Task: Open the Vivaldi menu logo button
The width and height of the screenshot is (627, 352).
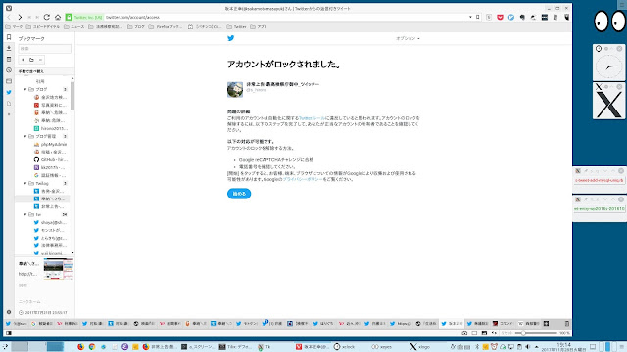Action: 9,8
